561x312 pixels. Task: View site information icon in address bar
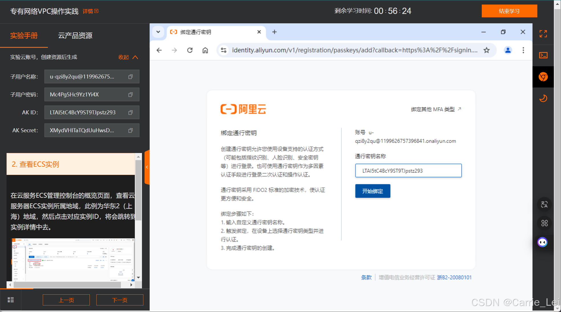coord(224,50)
